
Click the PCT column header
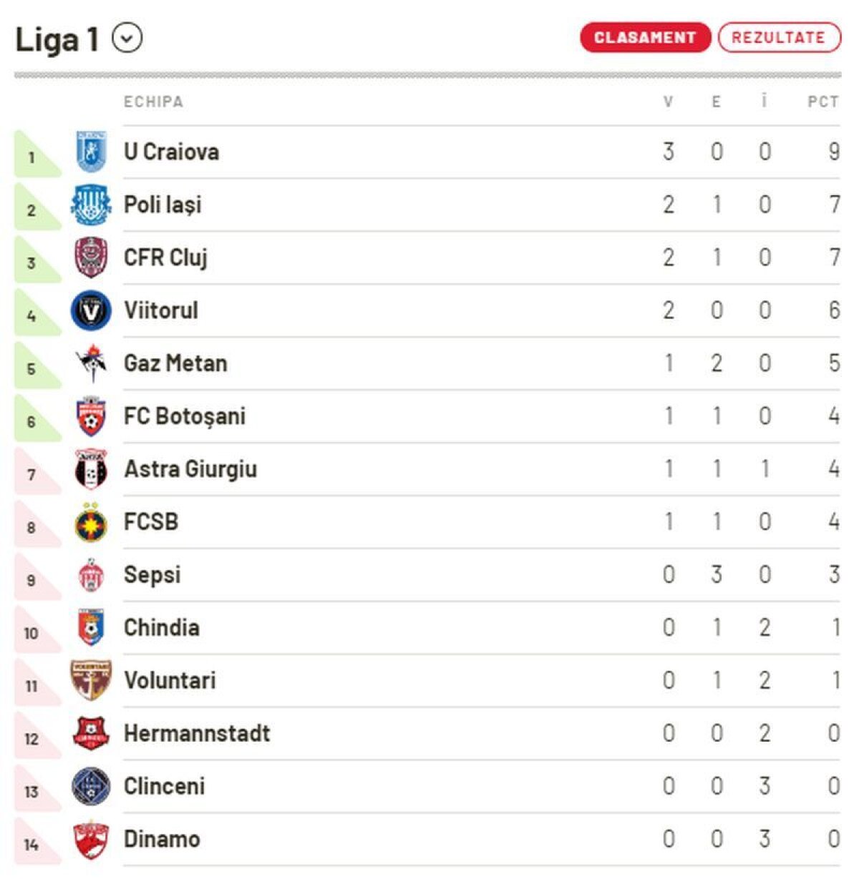click(822, 102)
